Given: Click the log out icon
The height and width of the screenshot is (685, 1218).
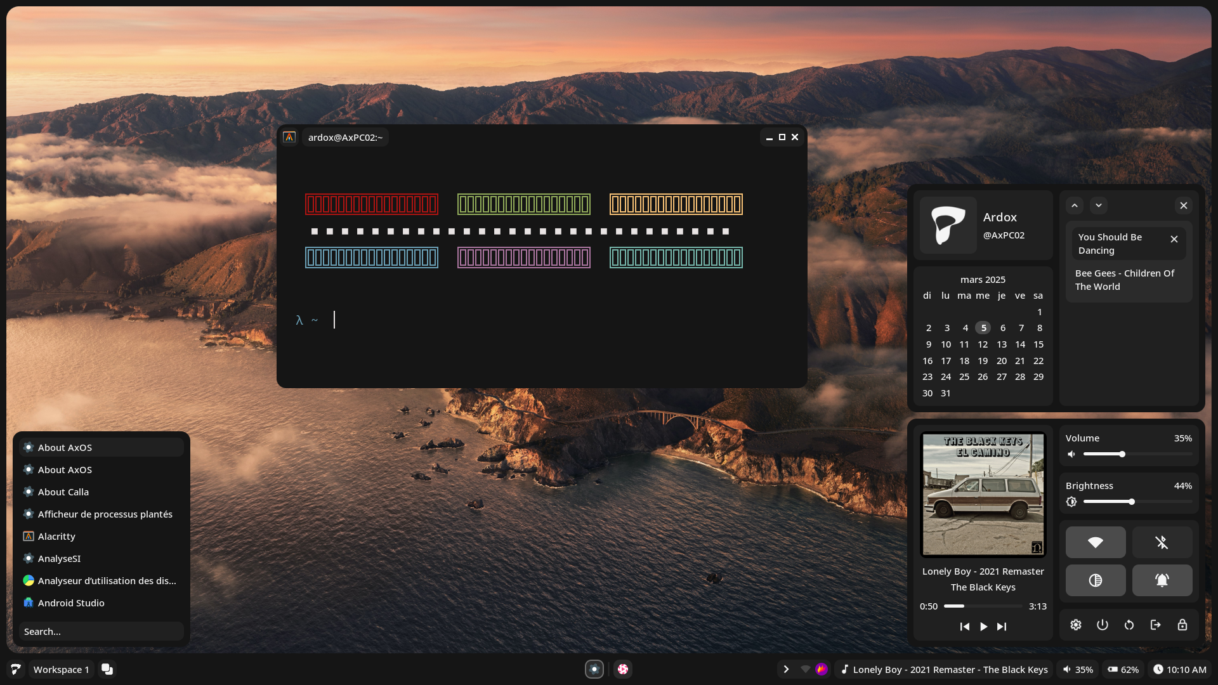Looking at the screenshot, I should 1156,625.
